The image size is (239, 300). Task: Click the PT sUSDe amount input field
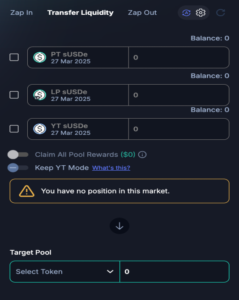(179, 57)
